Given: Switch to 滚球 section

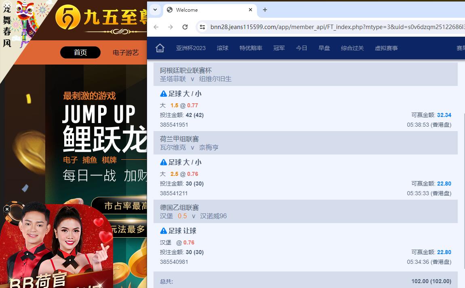Looking at the screenshot, I should (223, 48).
